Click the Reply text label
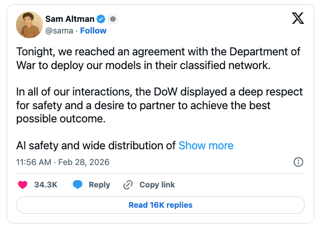 point(99,185)
